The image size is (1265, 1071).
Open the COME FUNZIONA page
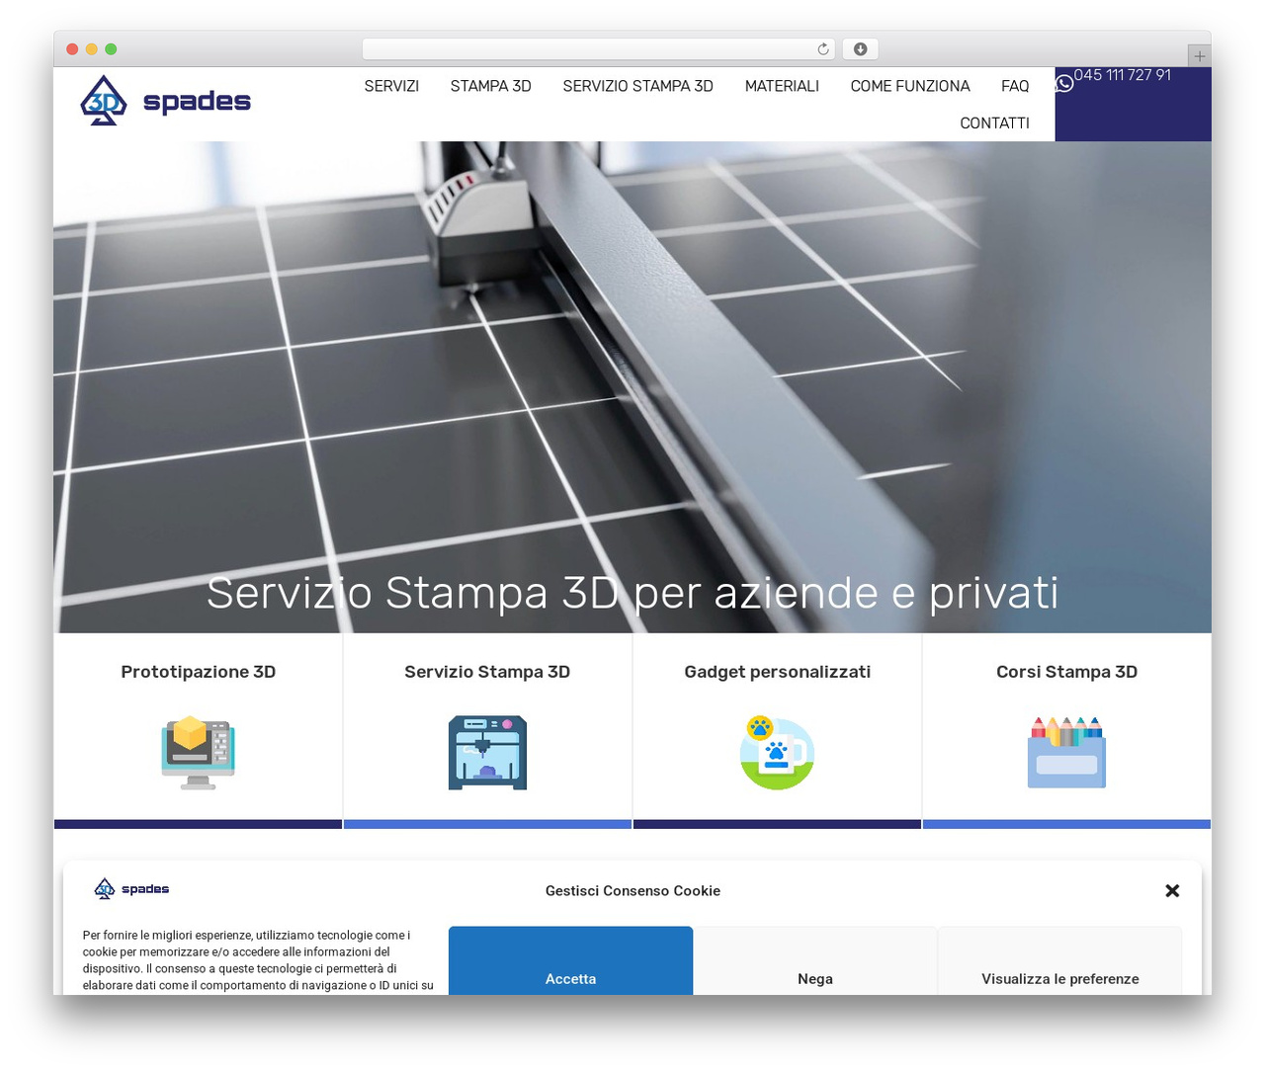(x=910, y=86)
